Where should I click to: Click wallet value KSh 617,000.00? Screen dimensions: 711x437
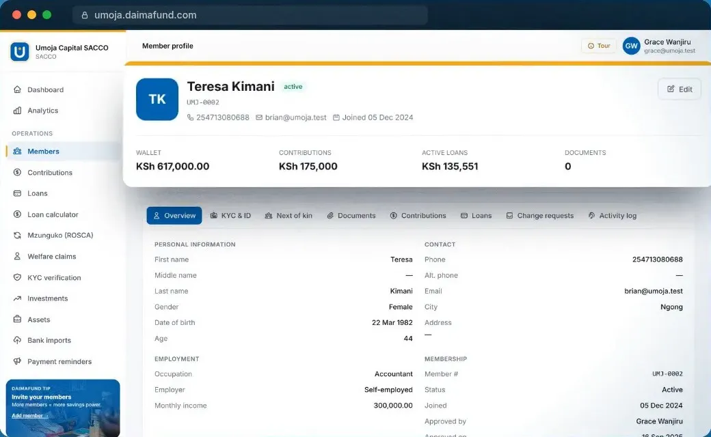173,166
